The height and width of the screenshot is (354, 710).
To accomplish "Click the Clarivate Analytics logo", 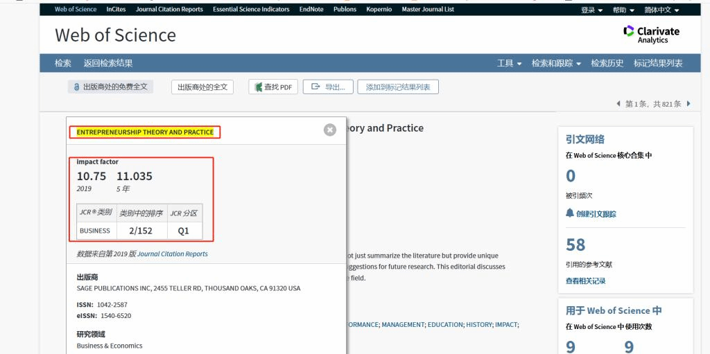I will pos(651,35).
